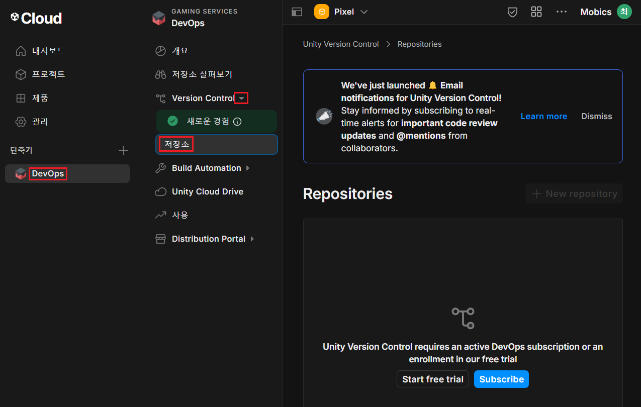This screenshot has width=641, height=407.
Task: Open the DevOps shortcut label
Action: tap(48, 174)
